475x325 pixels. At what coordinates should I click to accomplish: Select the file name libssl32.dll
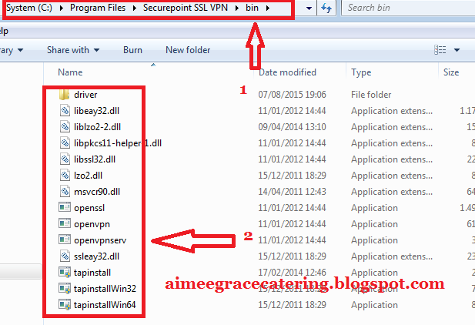point(95,159)
